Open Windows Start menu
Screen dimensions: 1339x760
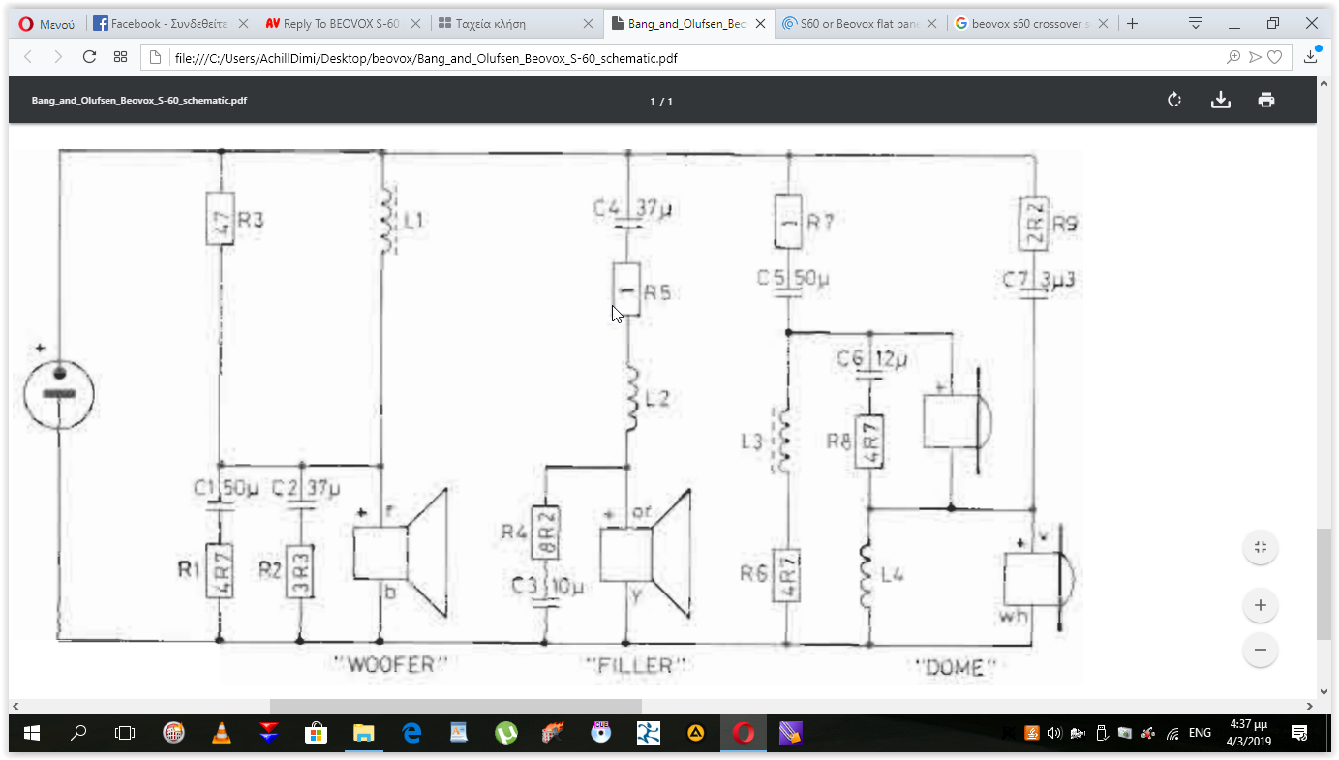31,733
